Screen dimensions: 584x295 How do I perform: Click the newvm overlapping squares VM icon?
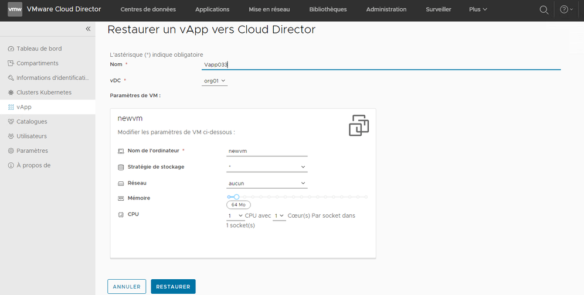pyautogui.click(x=359, y=125)
